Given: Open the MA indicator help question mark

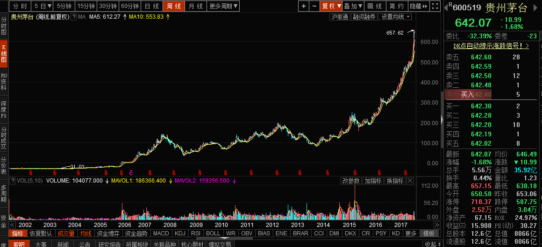Looking at the screenshot, I should click(74, 17).
